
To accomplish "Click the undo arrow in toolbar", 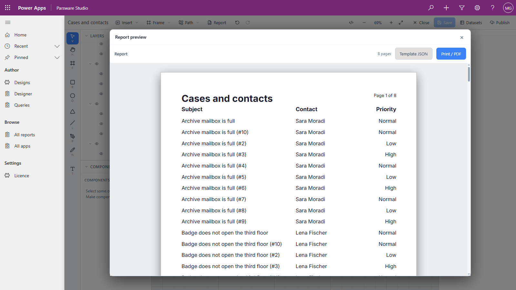I will coord(237,23).
